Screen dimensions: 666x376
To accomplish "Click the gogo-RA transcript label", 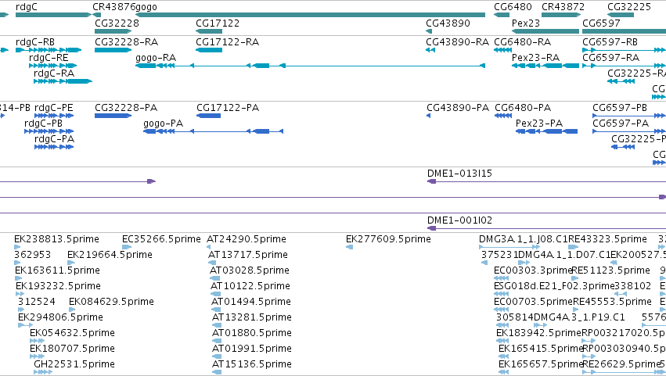I will tap(156, 58).
